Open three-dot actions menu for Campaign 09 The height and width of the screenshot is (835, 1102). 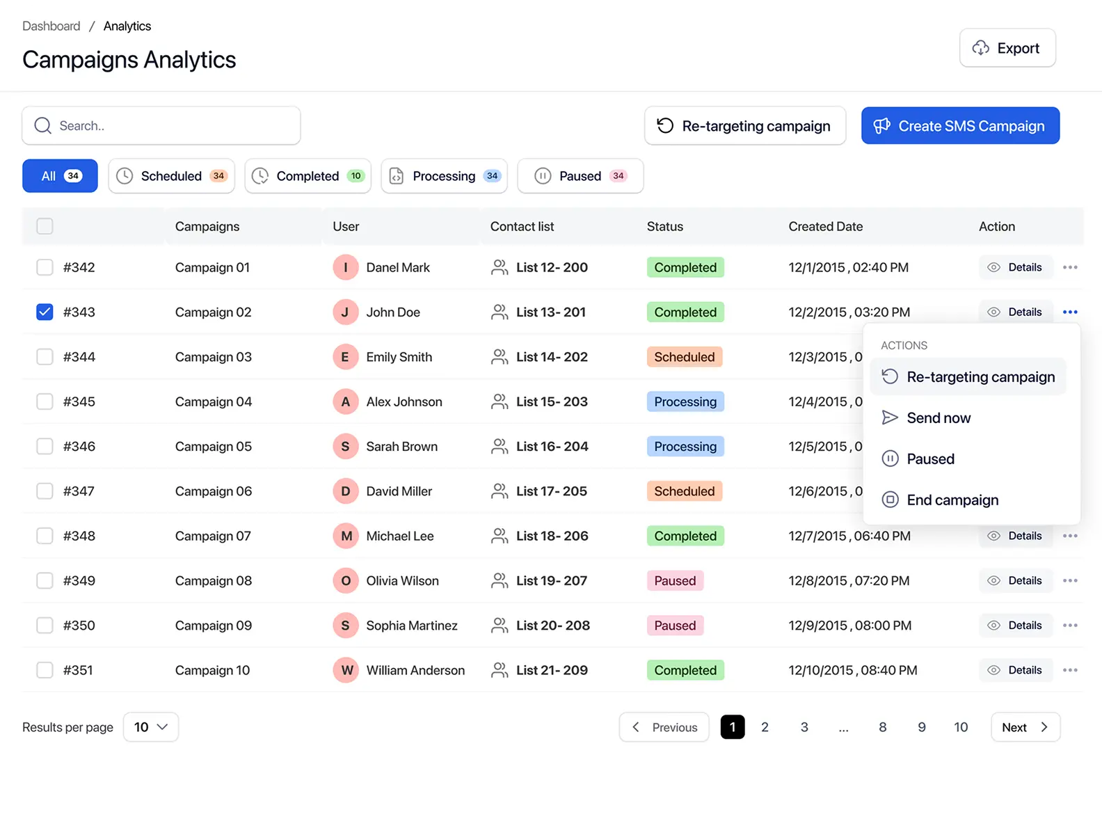(x=1070, y=626)
